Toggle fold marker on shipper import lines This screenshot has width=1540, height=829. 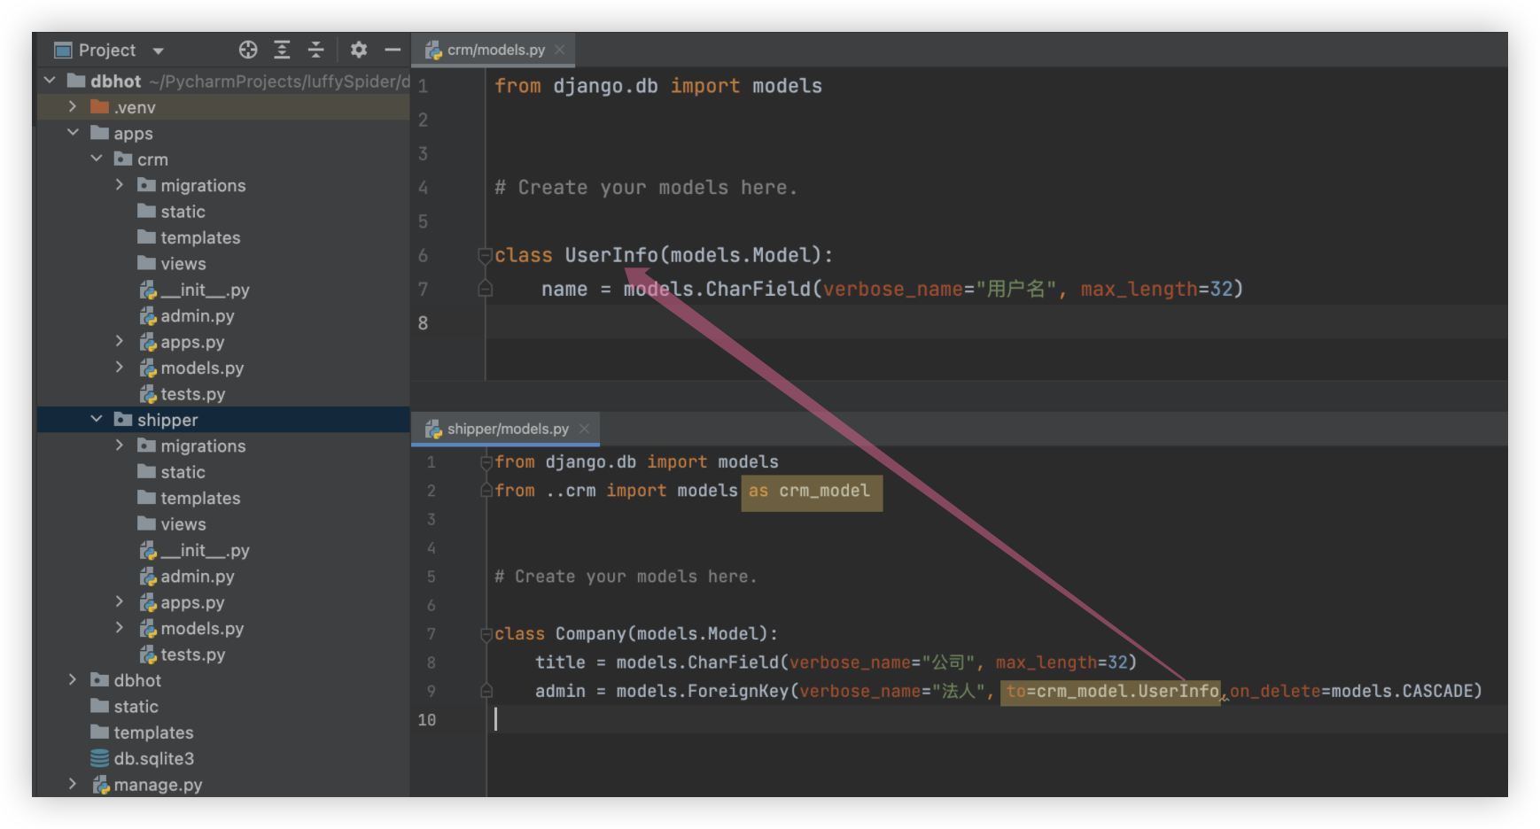click(x=486, y=462)
